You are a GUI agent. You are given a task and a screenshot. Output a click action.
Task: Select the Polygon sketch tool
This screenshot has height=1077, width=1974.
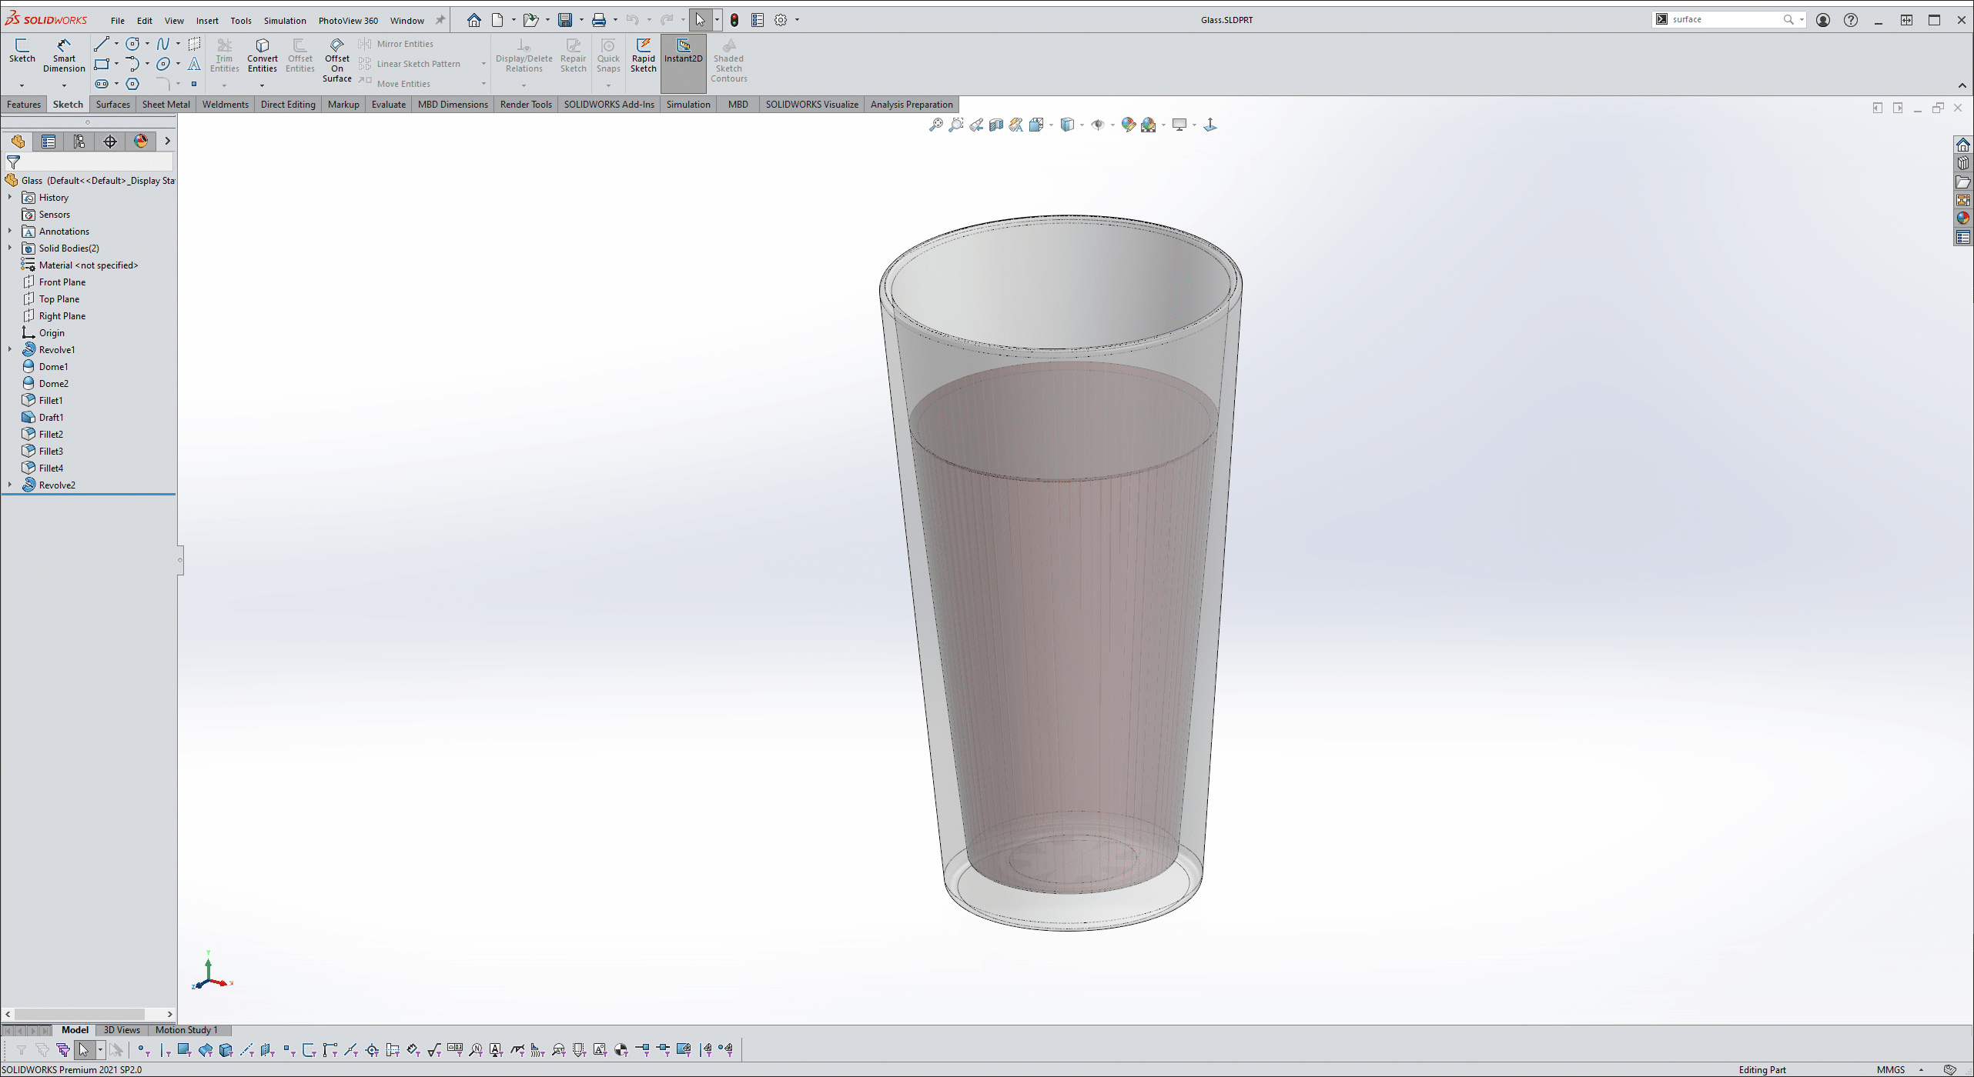132,84
